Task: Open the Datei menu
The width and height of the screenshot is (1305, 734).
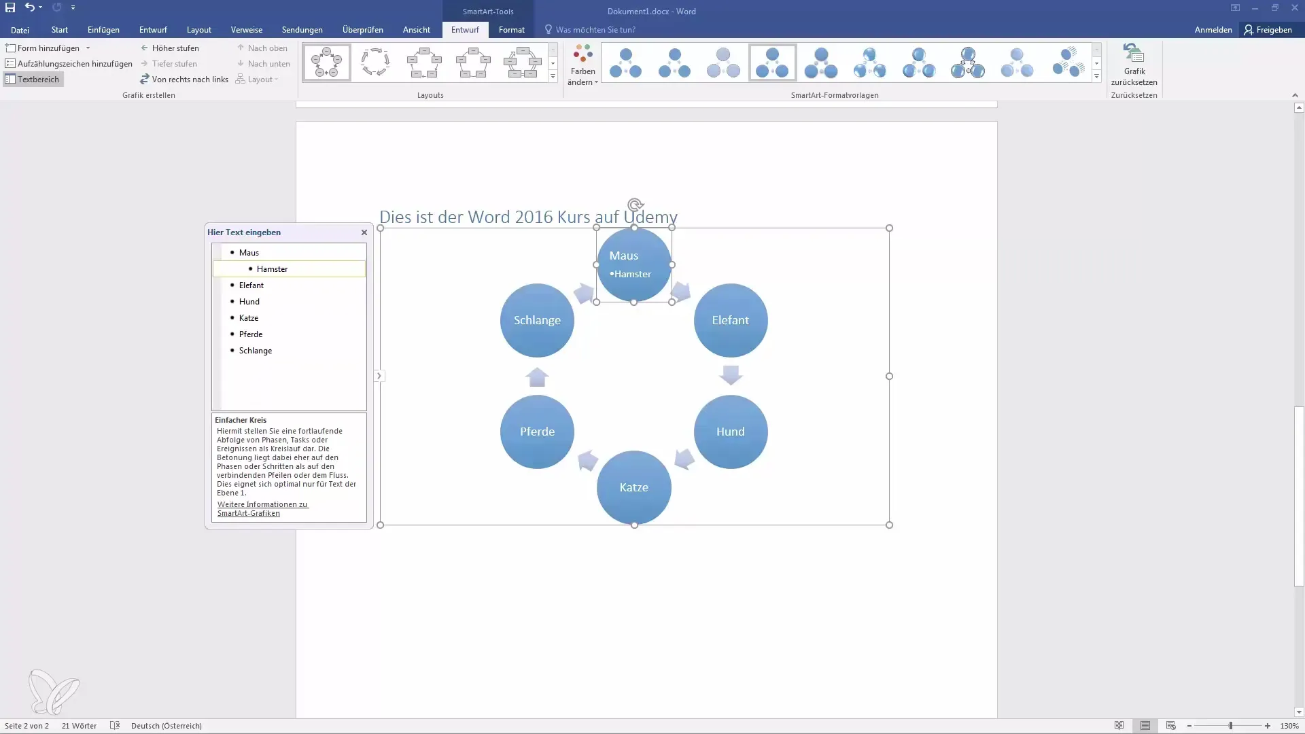Action: (x=20, y=30)
